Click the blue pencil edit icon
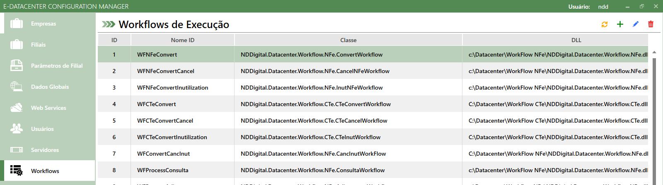 tap(636, 24)
